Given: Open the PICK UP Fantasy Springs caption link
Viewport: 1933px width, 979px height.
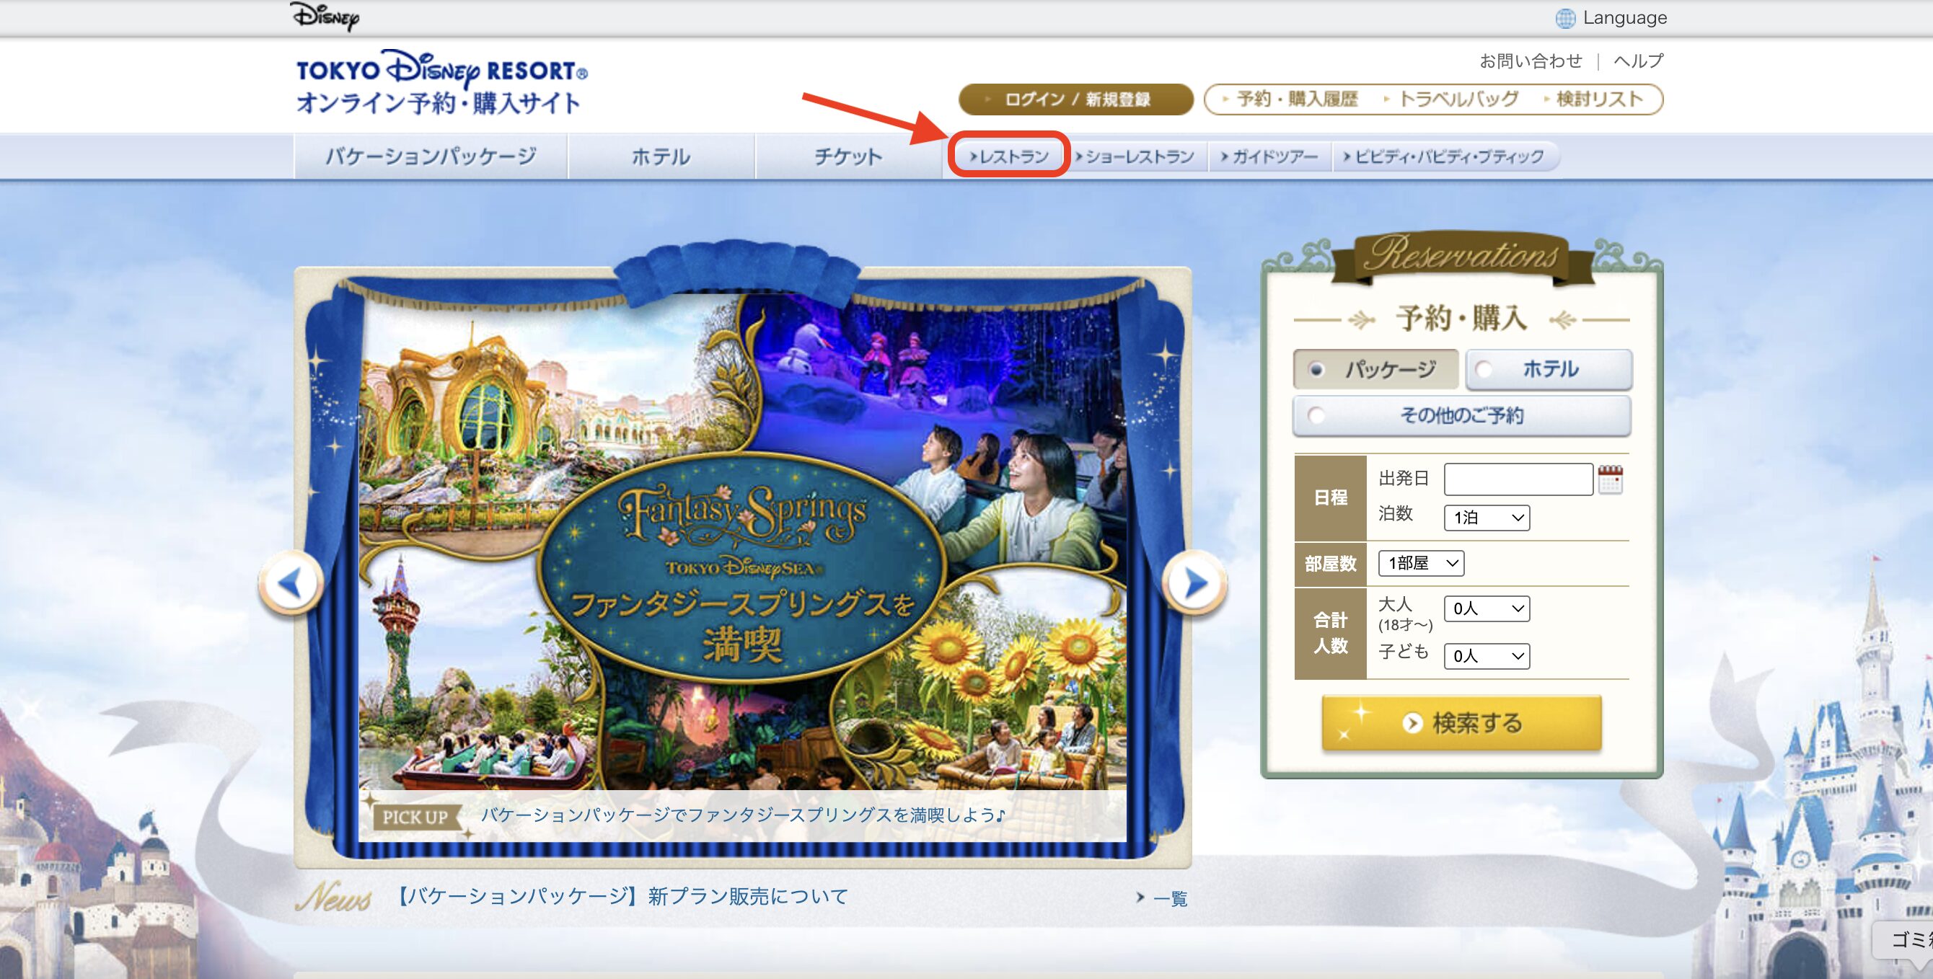Looking at the screenshot, I should [x=741, y=815].
